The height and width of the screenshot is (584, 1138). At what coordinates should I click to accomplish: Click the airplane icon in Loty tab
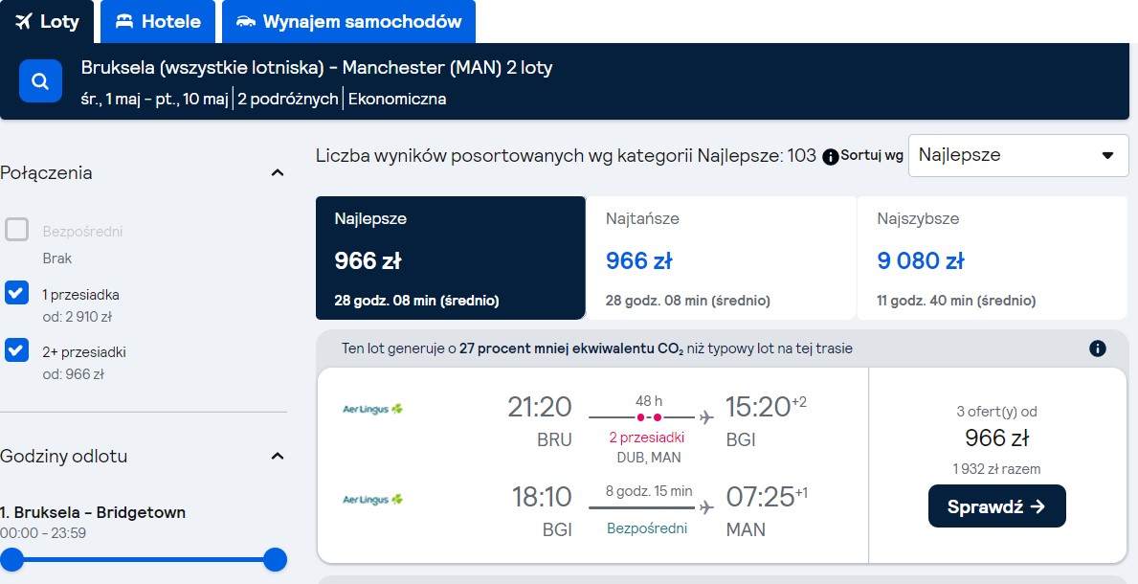pos(24,22)
